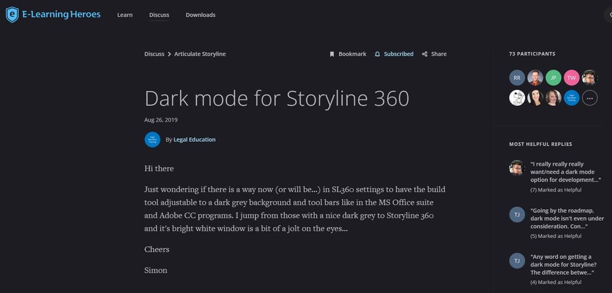Open the Legal Education author link
The height and width of the screenshot is (293, 612).
coord(194,139)
